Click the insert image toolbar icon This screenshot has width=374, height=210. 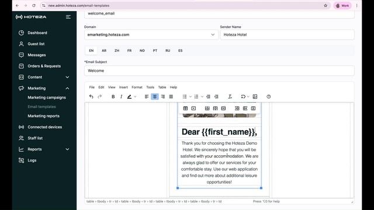[255, 97]
